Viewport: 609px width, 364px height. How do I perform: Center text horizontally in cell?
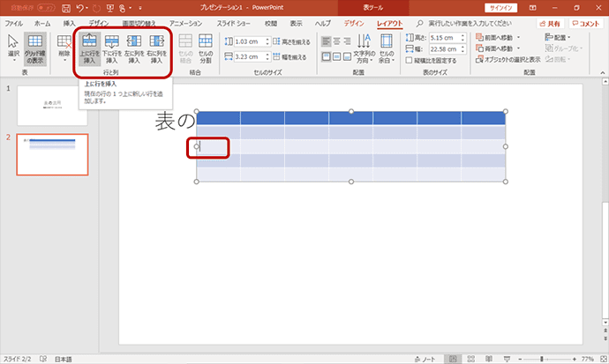point(337,41)
